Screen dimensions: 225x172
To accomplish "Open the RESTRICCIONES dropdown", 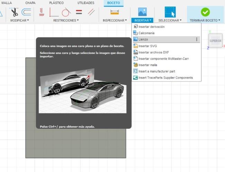I will coord(66,20).
